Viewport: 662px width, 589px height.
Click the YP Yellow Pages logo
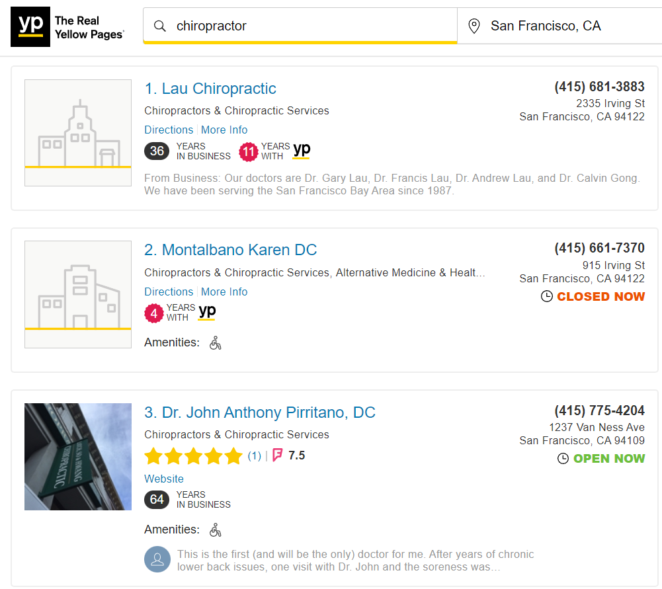tap(67, 26)
